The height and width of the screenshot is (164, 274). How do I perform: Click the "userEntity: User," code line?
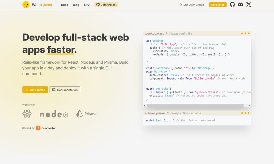[x=166, y=51]
